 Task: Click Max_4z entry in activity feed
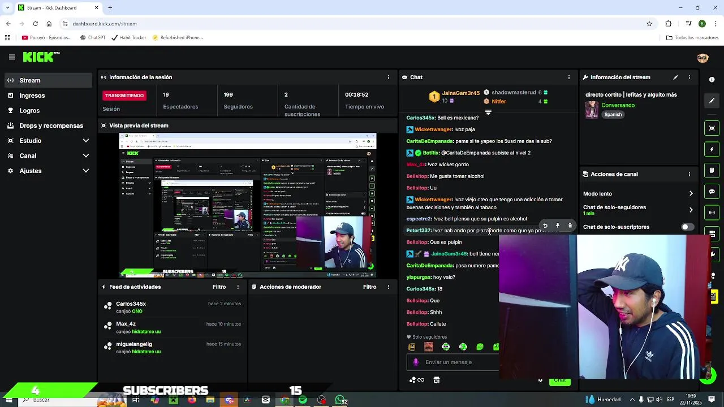pyautogui.click(x=173, y=328)
